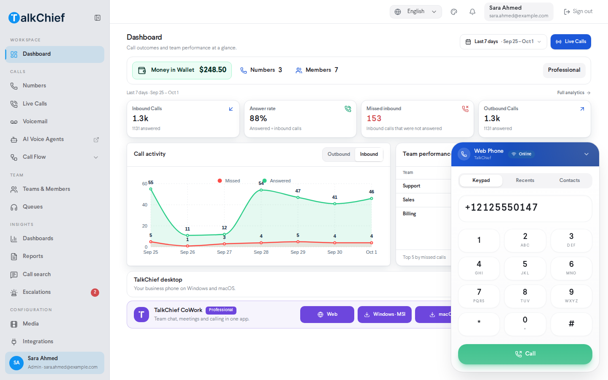Click the Dashboards chart icon
This screenshot has width=608, height=380.
(x=14, y=239)
